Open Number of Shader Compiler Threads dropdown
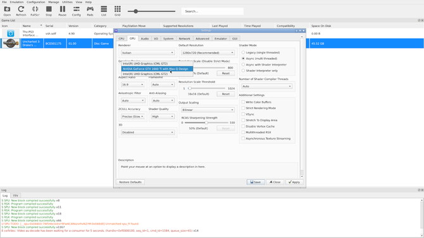 click(266, 86)
